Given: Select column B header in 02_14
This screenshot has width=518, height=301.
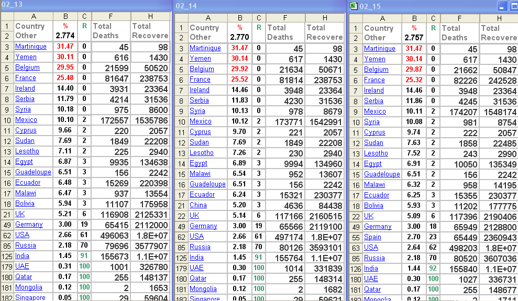Looking at the screenshot, I should (239, 17).
